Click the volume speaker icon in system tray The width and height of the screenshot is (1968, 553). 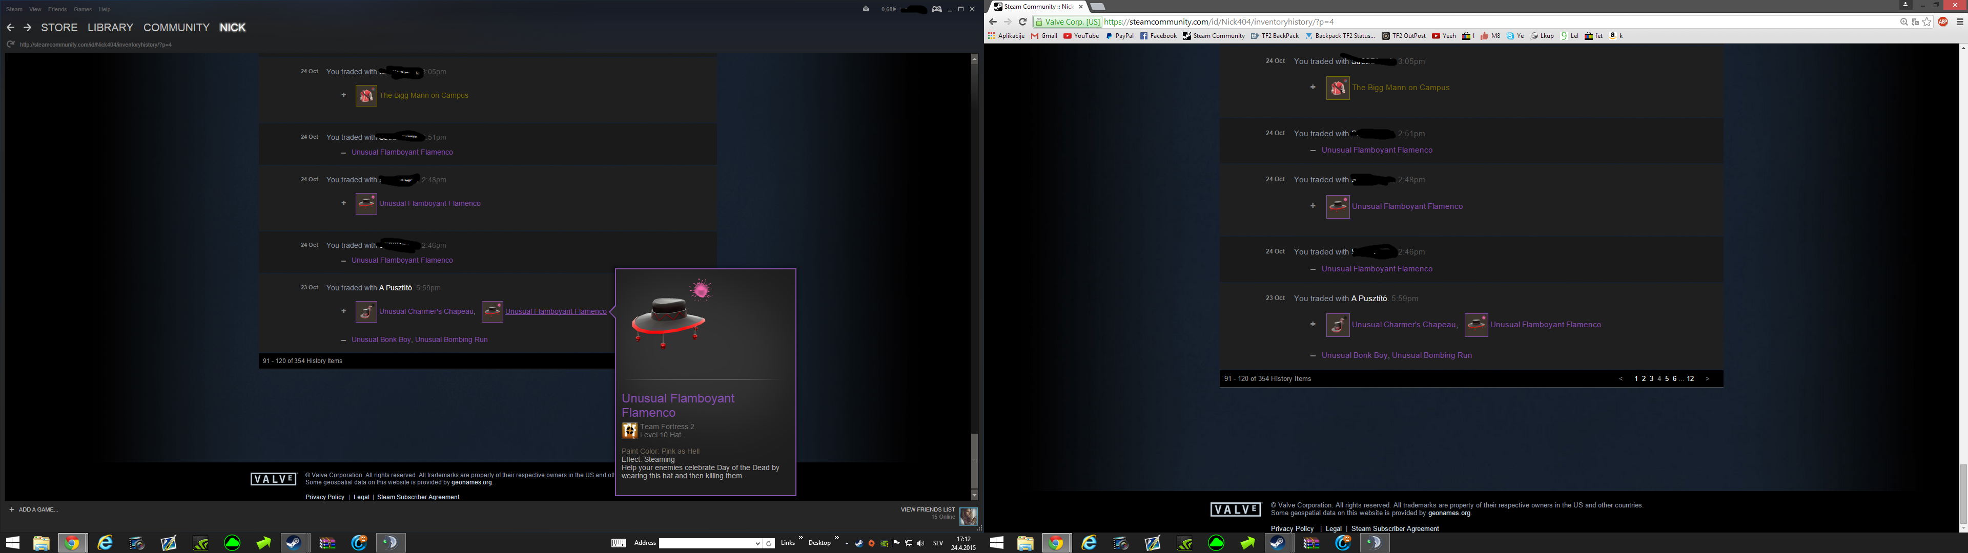coord(920,543)
